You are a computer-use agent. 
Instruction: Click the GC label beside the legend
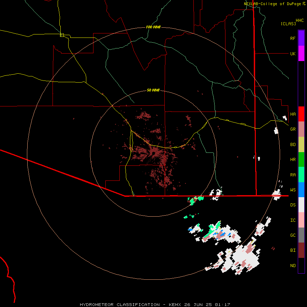click(293, 235)
